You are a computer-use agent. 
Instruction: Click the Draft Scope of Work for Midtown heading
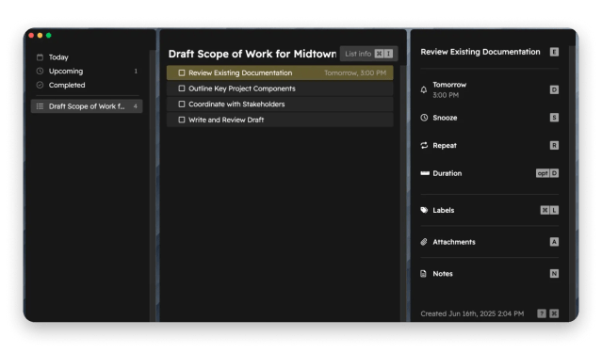(x=252, y=54)
